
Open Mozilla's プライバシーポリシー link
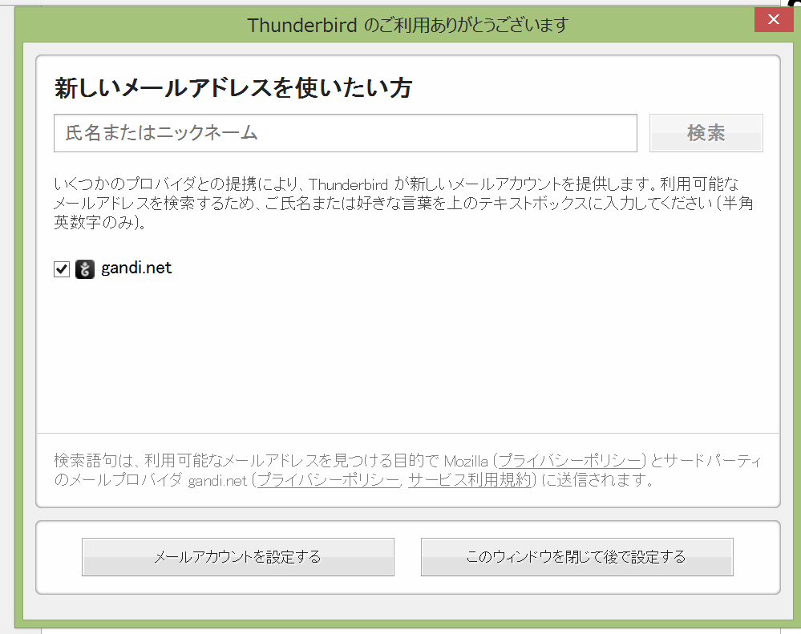pyautogui.click(x=570, y=461)
